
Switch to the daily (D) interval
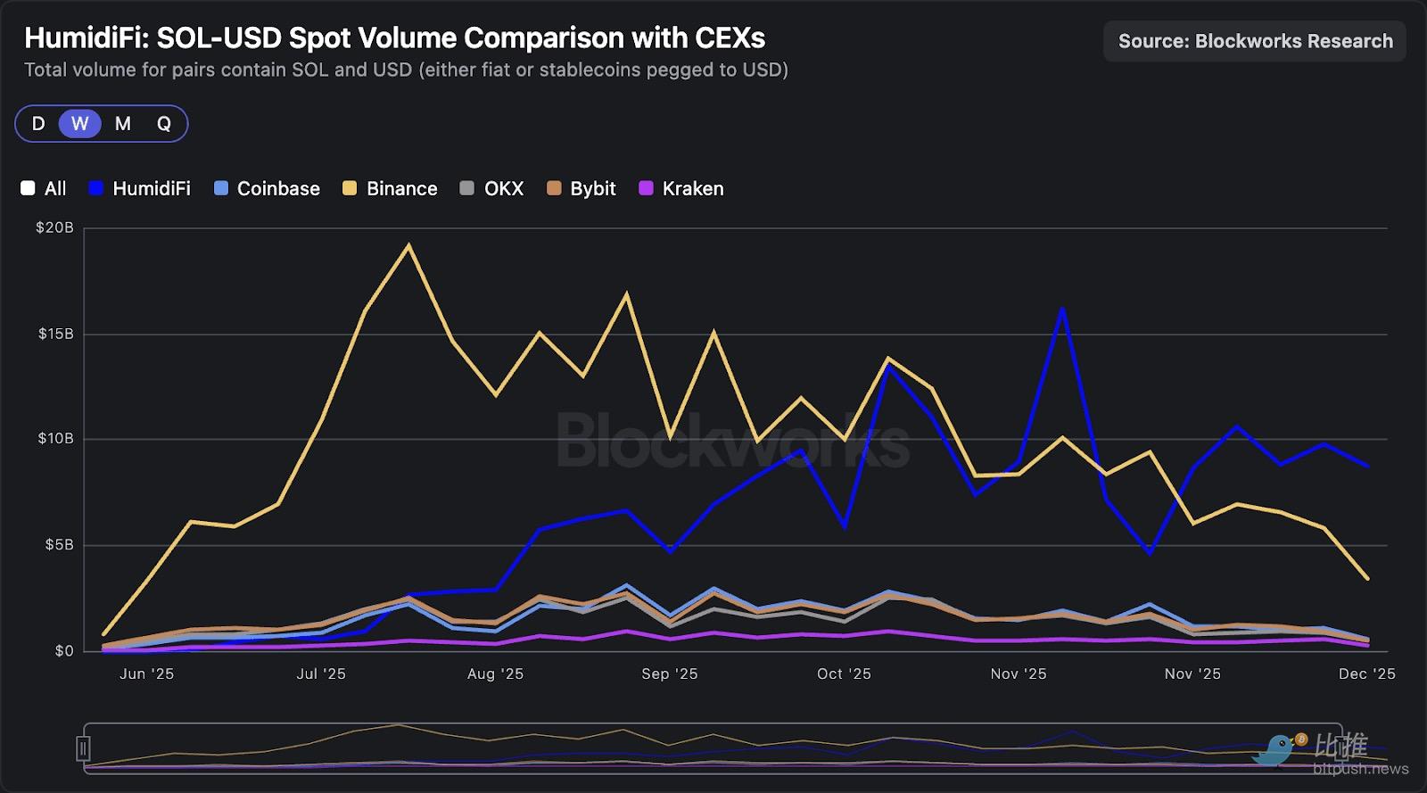(x=38, y=124)
